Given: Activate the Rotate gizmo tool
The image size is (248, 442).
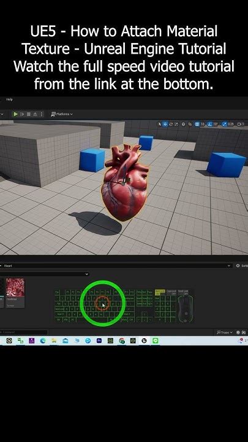Looking at the screenshot, I should click(171, 124).
